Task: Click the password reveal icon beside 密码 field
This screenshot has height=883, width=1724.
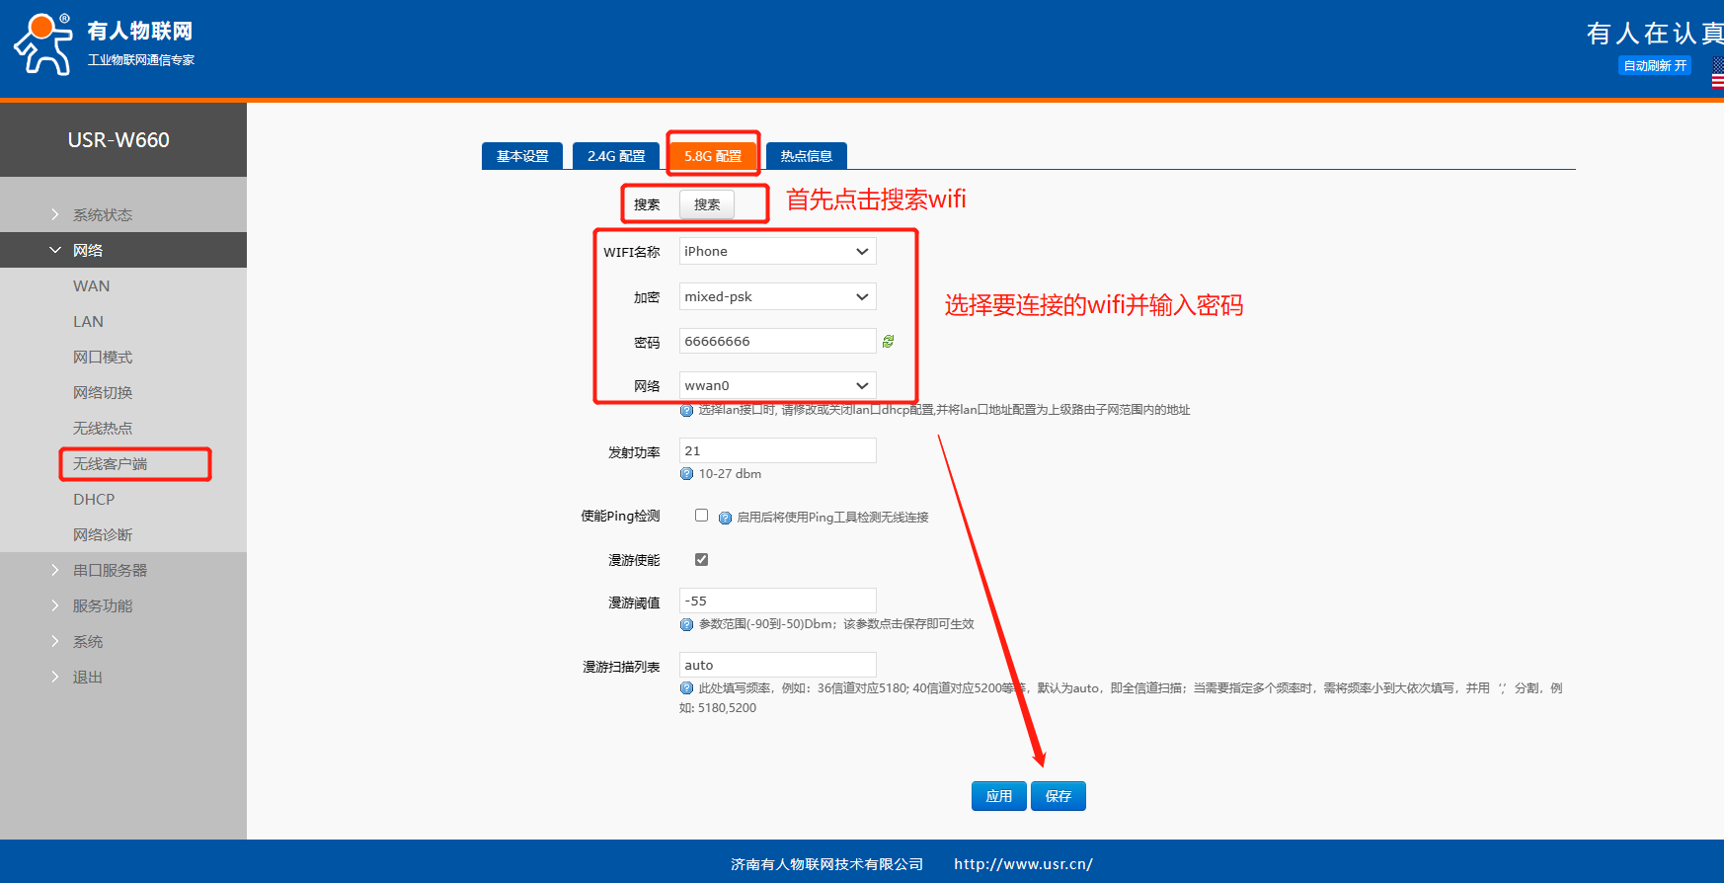Action: [888, 341]
